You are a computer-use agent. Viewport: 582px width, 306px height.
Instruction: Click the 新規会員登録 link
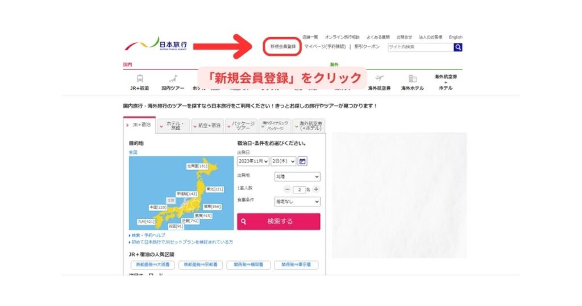pyautogui.click(x=283, y=47)
